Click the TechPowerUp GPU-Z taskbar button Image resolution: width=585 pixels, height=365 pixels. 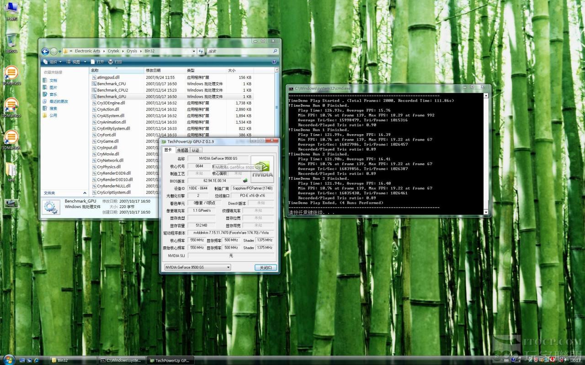tap(171, 360)
